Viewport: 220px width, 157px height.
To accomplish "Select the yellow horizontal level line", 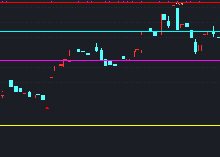I will tap(110, 126).
